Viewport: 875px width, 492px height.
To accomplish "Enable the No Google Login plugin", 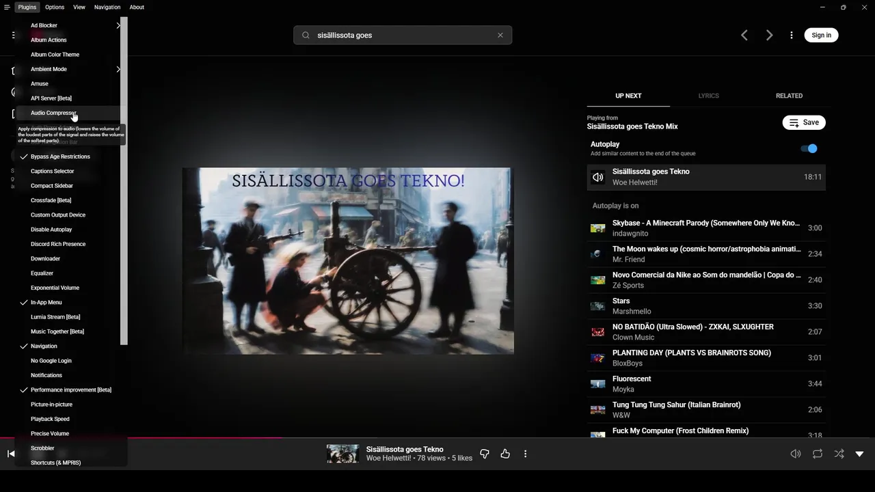I will click(x=51, y=361).
